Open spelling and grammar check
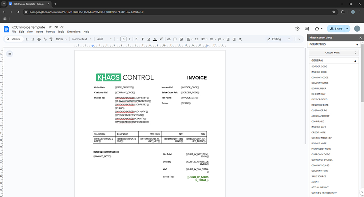This screenshot has width=364, height=197. tap(45, 39)
